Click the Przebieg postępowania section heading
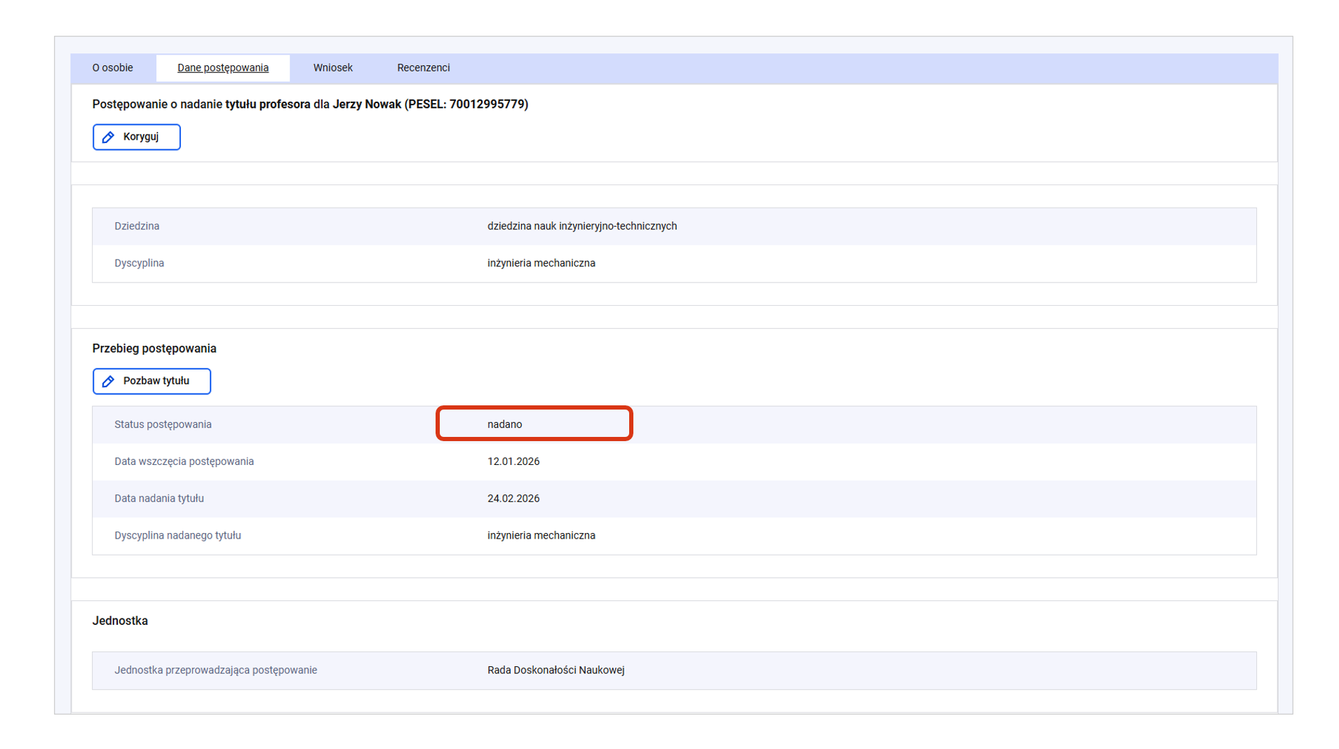 (x=154, y=349)
